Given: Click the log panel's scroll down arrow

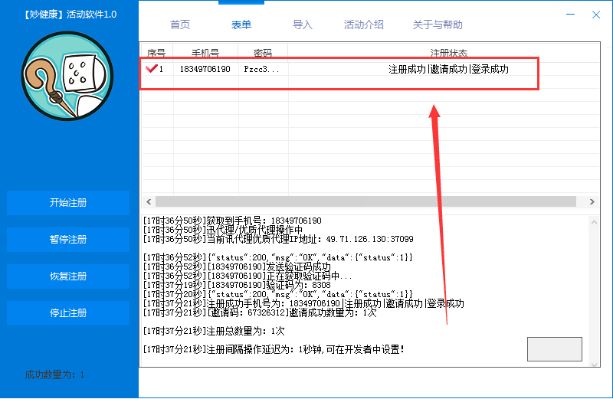Looking at the screenshot, I should [595, 364].
